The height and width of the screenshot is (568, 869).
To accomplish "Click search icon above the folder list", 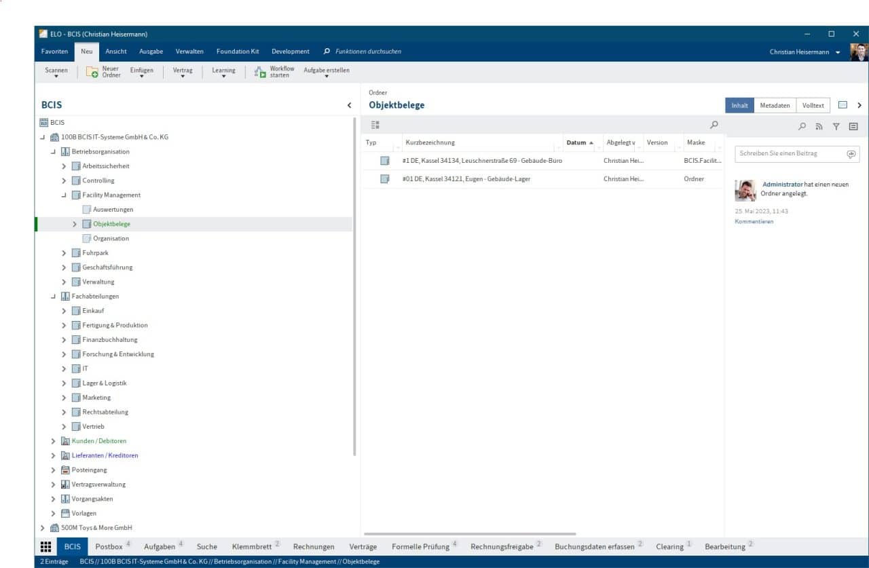I will tap(714, 125).
